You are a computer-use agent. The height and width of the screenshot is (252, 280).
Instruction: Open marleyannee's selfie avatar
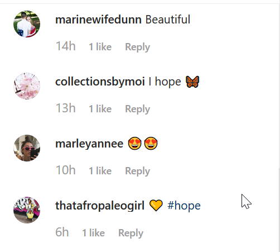[27, 148]
